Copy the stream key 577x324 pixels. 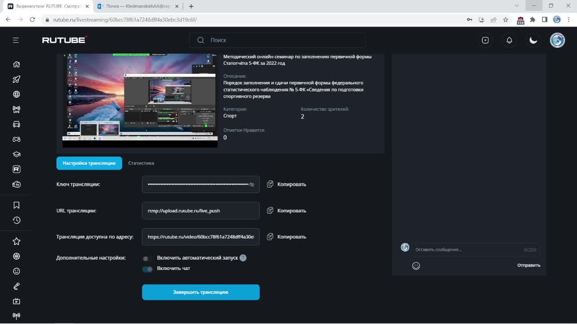[x=287, y=184]
